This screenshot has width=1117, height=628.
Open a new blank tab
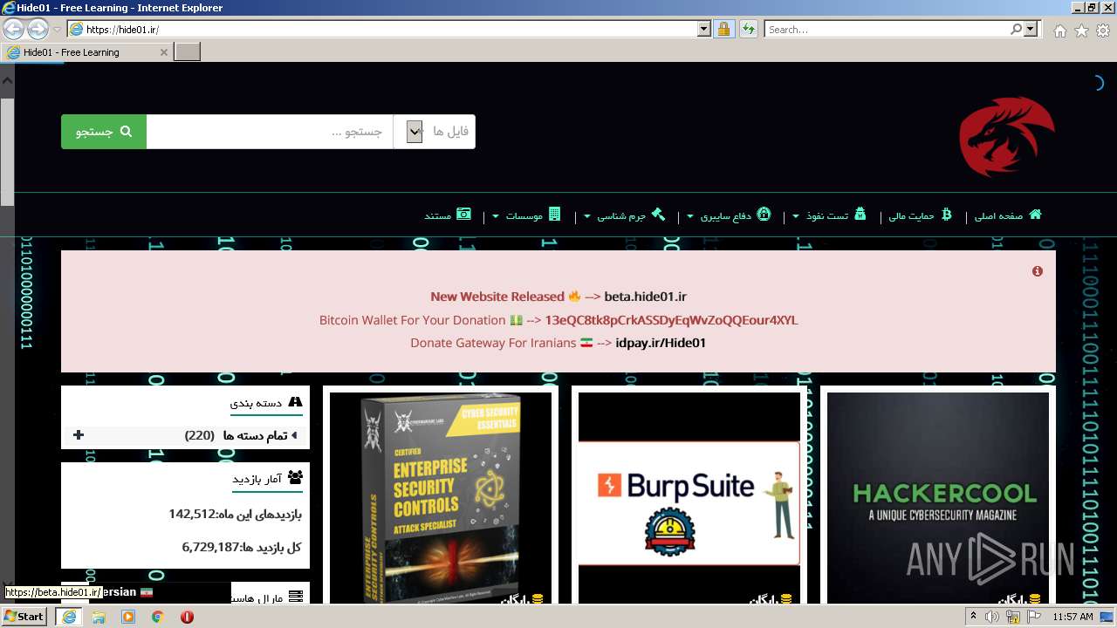188,52
